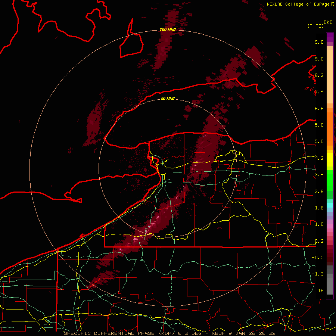This screenshot has height=336, width=336.
Task: Select the -1.3 color scale value
Action: coord(318,274)
